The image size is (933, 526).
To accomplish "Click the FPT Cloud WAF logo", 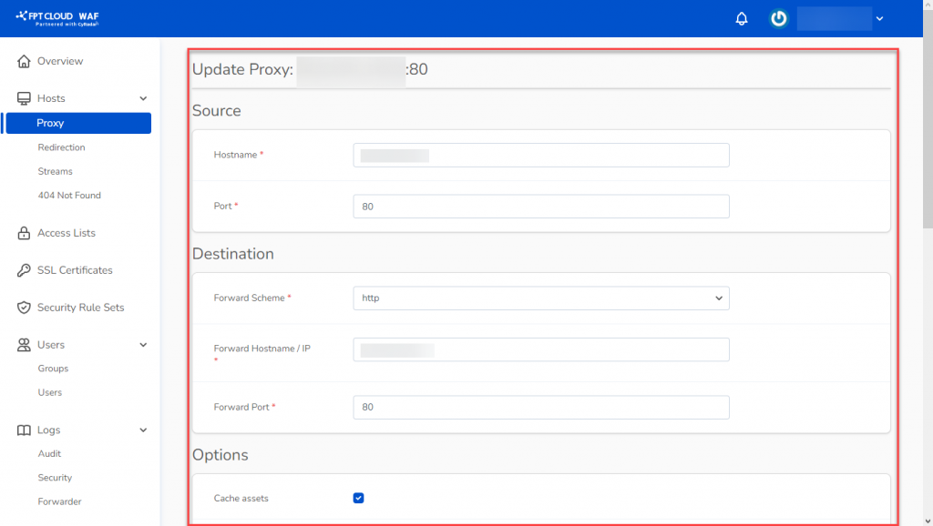I will (x=56, y=16).
